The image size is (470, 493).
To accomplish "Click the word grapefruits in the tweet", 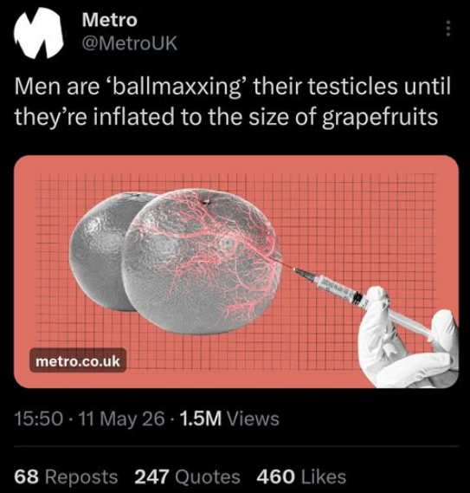I will [x=380, y=117].
